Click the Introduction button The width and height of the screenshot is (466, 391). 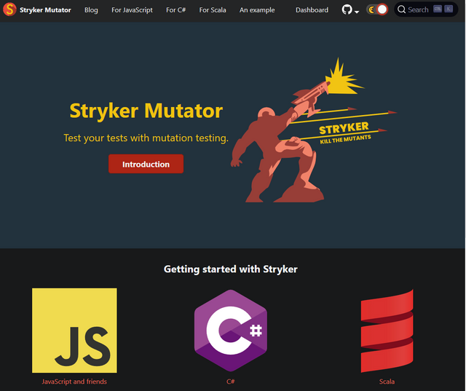pos(146,164)
